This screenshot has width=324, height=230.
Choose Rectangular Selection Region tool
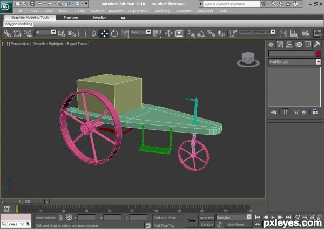click(82, 33)
